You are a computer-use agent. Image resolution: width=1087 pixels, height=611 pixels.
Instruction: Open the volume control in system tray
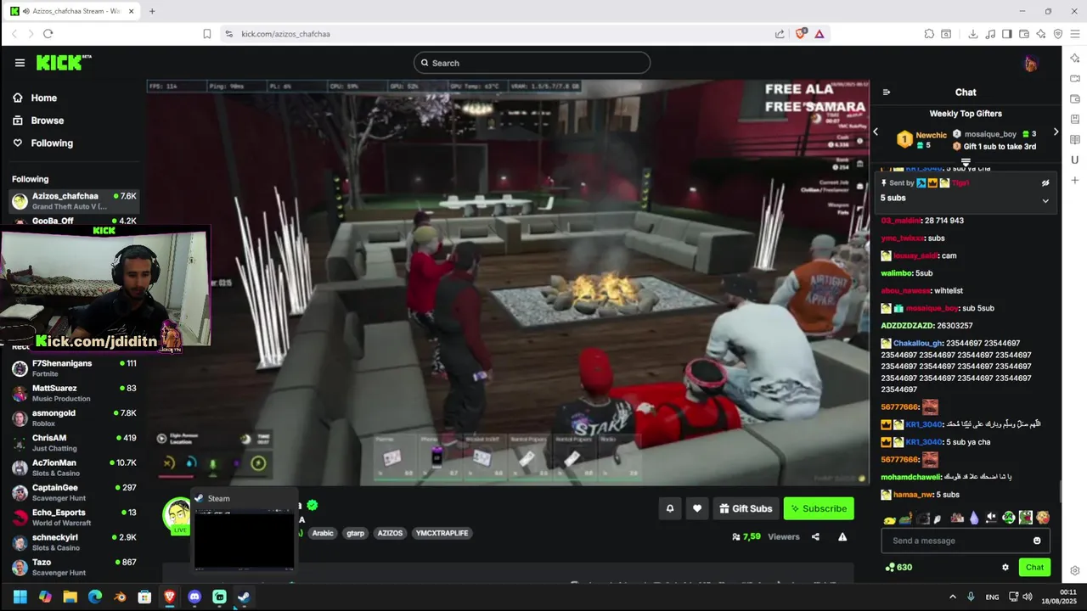(1028, 597)
